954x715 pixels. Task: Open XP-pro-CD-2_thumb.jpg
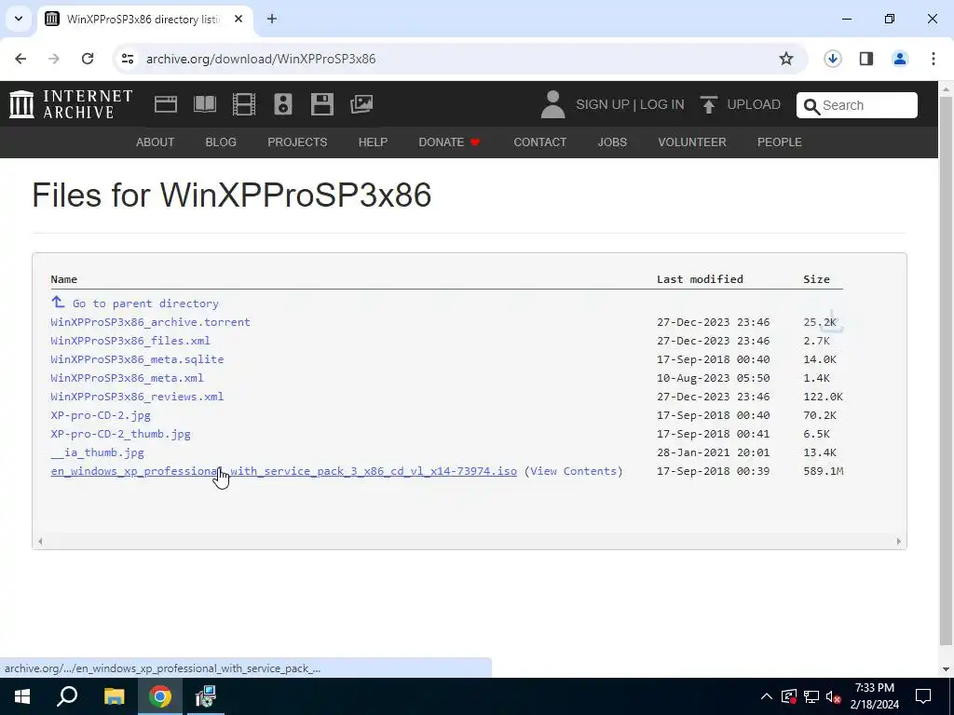120,434
